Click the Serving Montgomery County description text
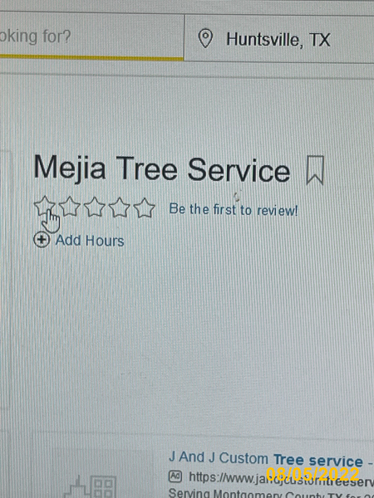The image size is (374, 498). tap(270, 494)
